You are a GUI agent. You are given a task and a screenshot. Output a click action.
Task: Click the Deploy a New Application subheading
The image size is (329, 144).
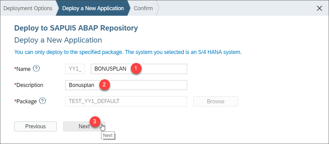tap(58, 40)
